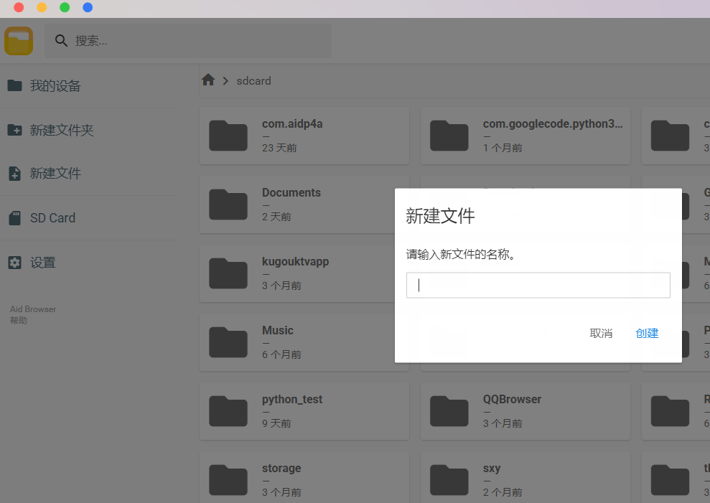Click the blue window dot
This screenshot has height=503, width=710.
[x=88, y=7]
